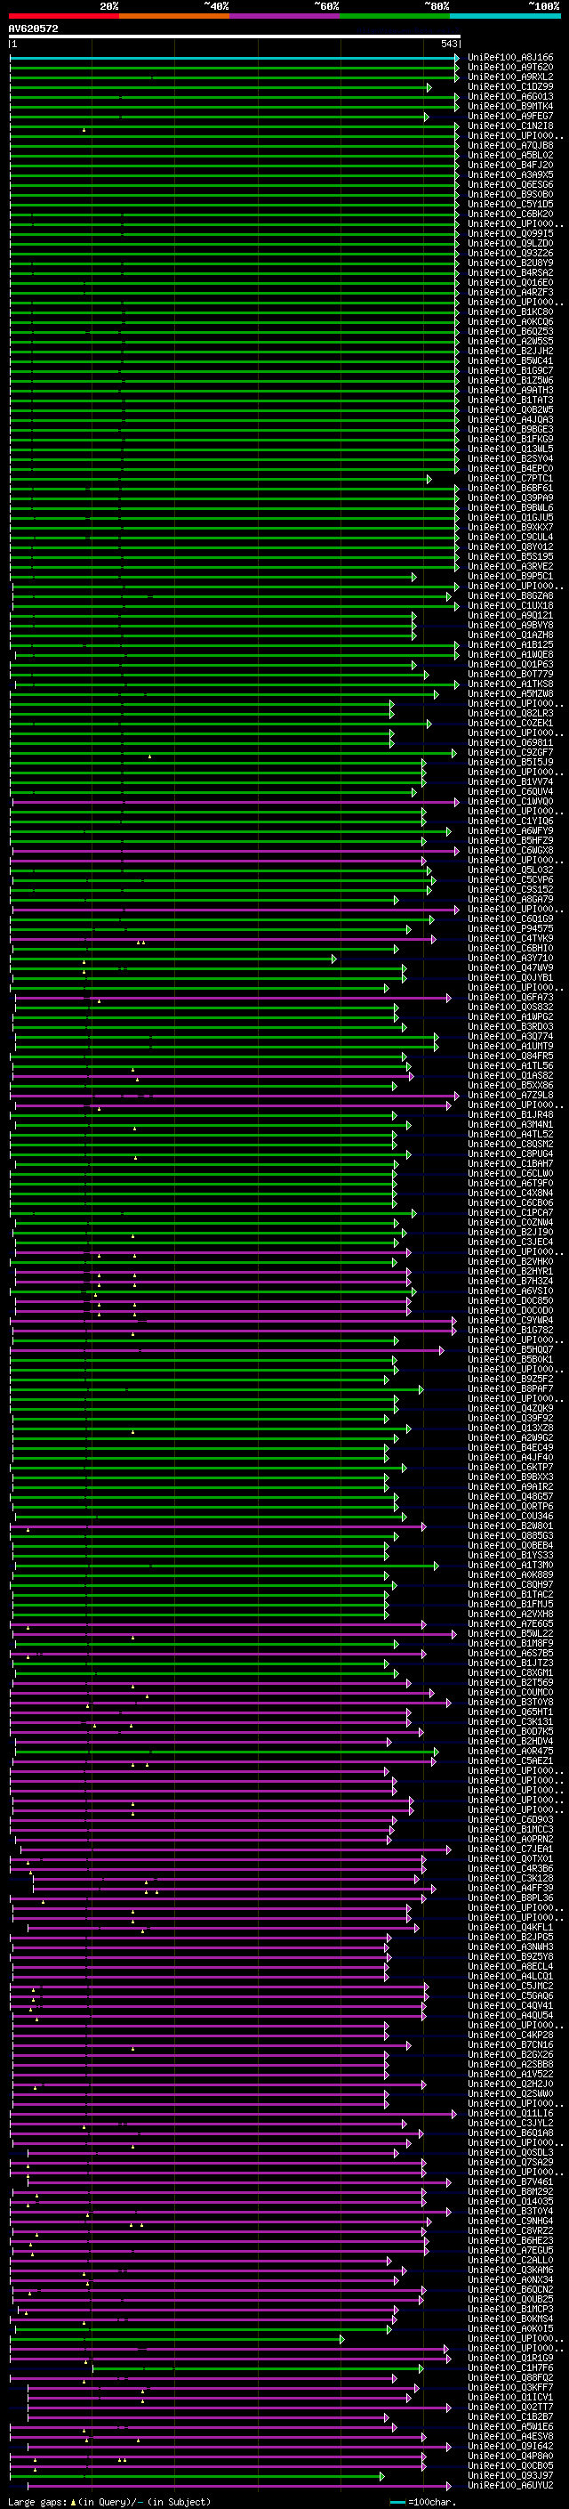Select the UniRef100_A4JQA3 entry
The width and height of the screenshot is (569, 2509).
pos(509,420)
